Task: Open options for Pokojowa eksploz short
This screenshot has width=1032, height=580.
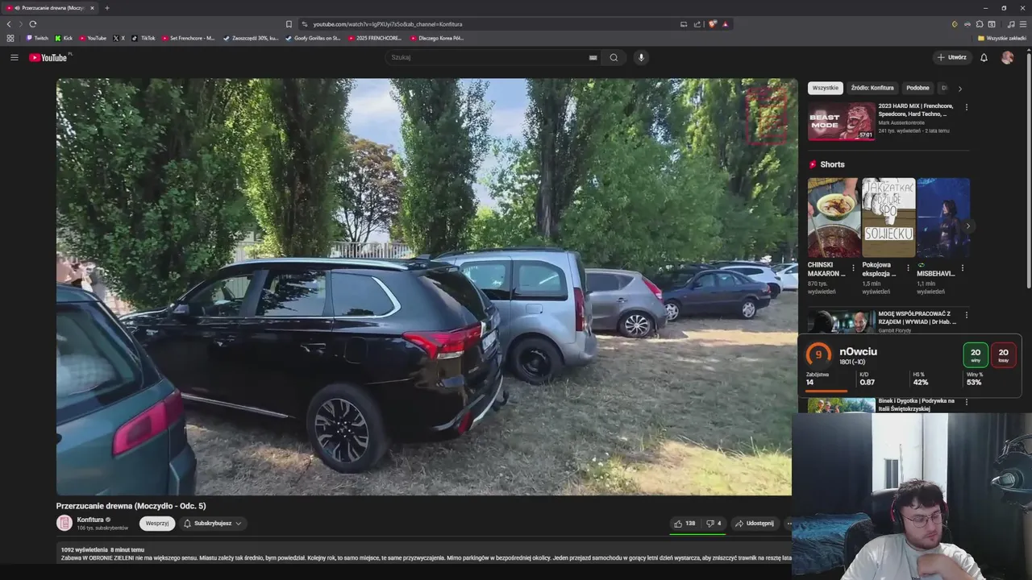Action: tap(908, 267)
